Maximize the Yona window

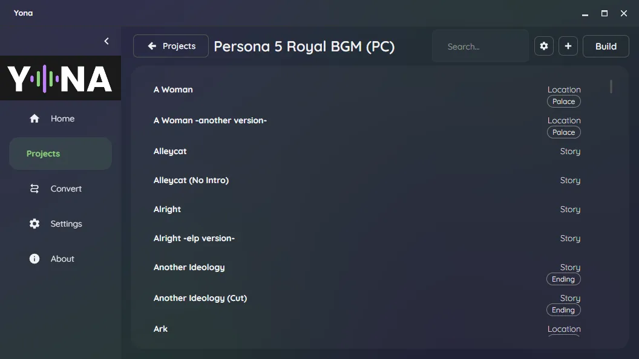pos(605,13)
